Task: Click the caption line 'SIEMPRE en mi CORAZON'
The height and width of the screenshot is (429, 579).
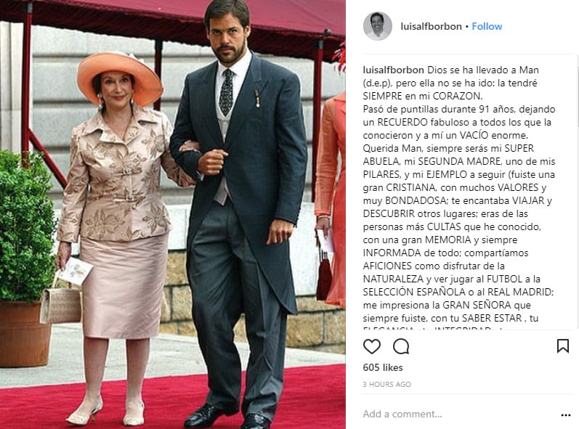Action: (x=422, y=96)
